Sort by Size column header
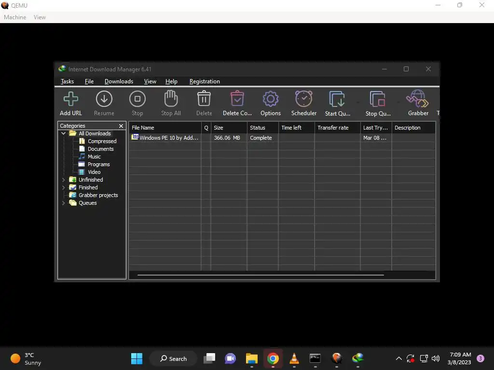 tap(229, 128)
